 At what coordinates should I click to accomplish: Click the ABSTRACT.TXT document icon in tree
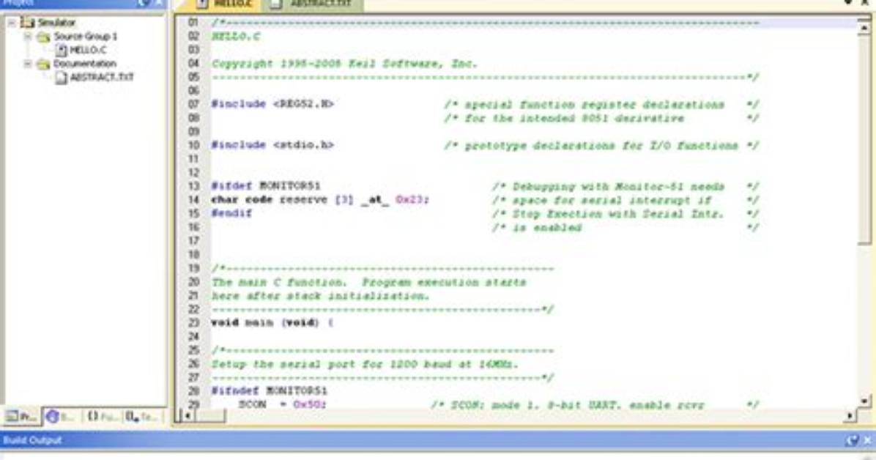[x=61, y=78]
